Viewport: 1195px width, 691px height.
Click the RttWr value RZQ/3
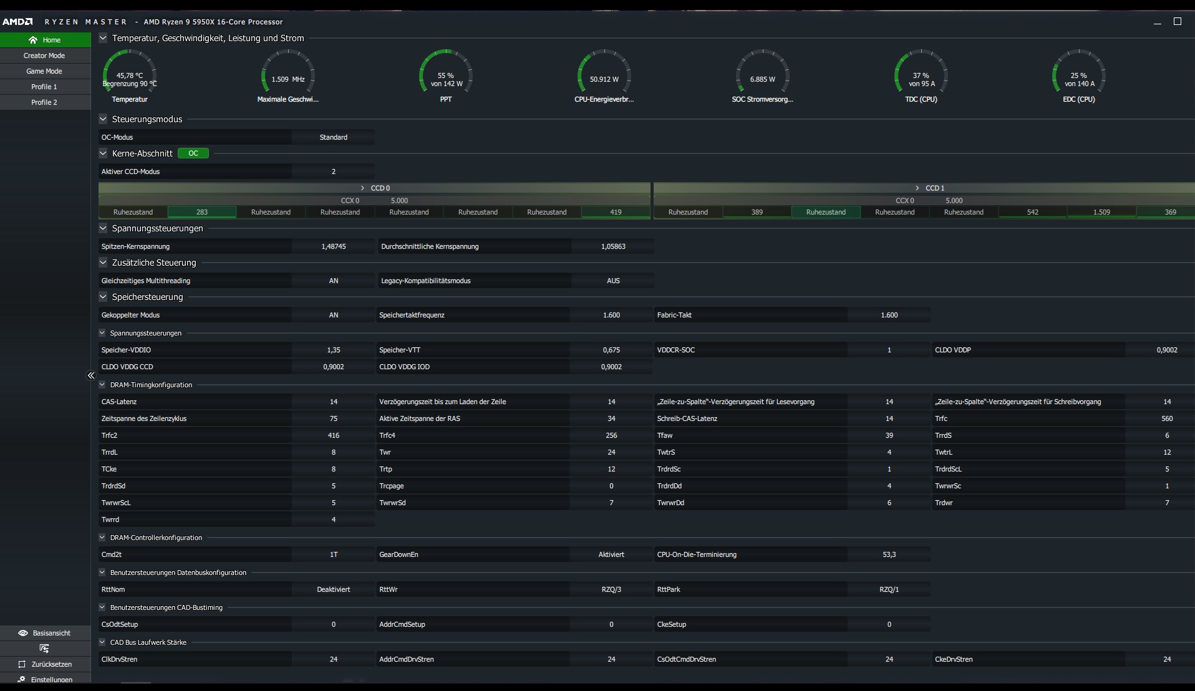coord(611,589)
